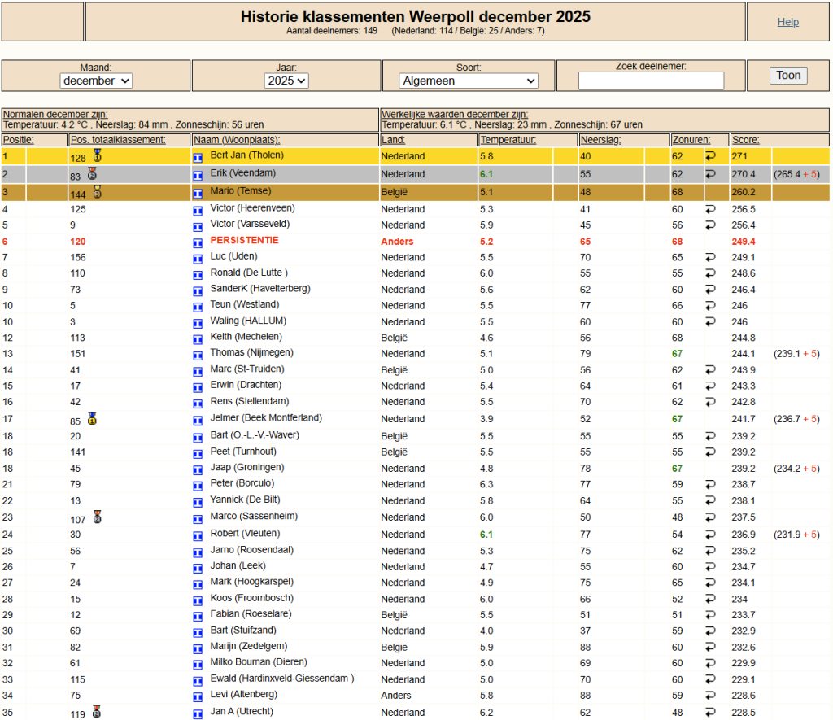Click medal icon in Jelmer's row
833x720 pixels.
[x=93, y=418]
